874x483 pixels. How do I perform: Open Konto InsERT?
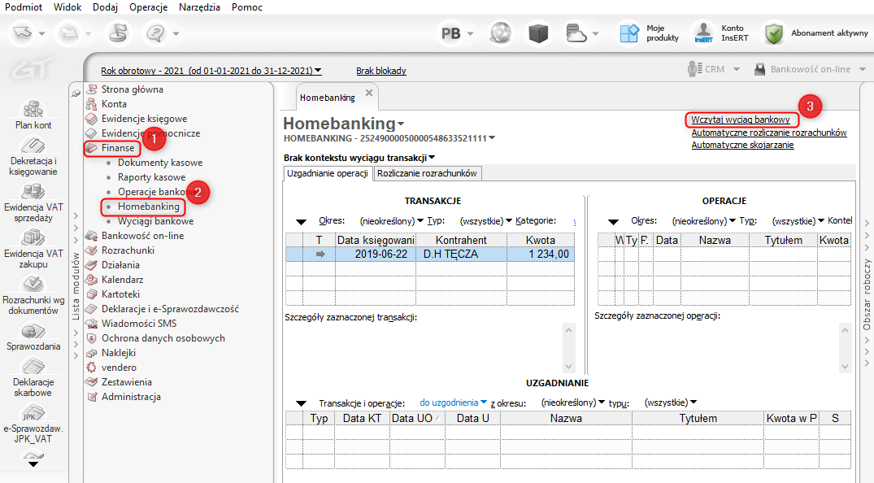[720, 33]
